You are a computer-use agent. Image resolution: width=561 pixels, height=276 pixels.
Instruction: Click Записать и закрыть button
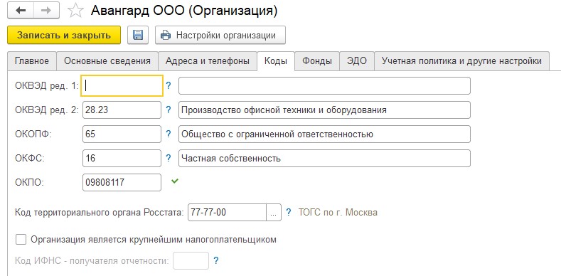(64, 35)
